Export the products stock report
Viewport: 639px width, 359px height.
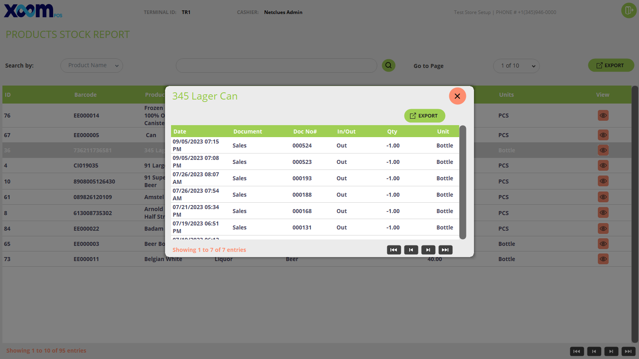pos(611,66)
